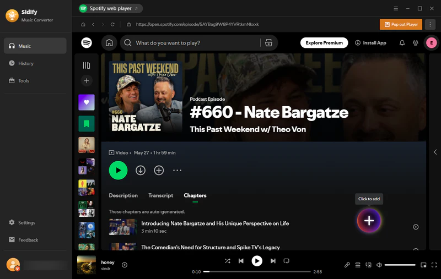This screenshot has height=279, width=441.
Task: Click the Pop out Player button
Action: [401, 24]
